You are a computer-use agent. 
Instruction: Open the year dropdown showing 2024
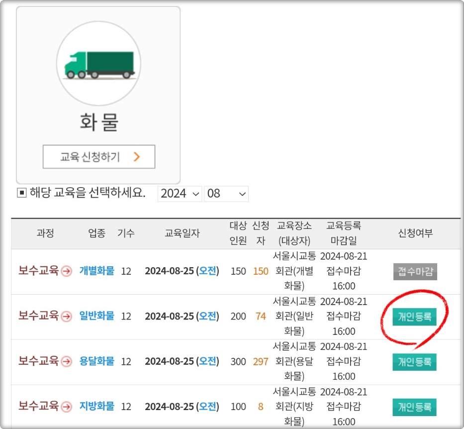[x=180, y=194]
